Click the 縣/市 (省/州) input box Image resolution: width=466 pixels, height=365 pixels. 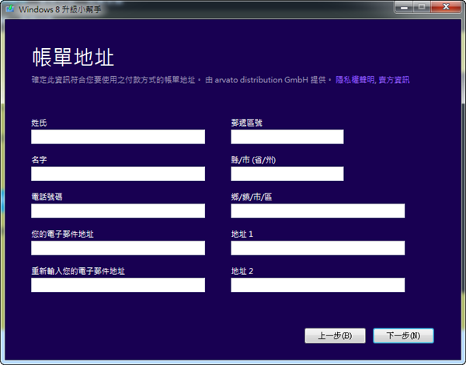(287, 174)
